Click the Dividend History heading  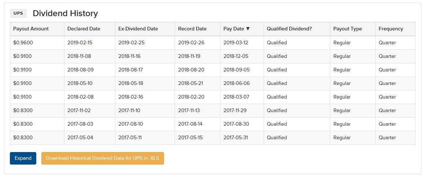65,14
